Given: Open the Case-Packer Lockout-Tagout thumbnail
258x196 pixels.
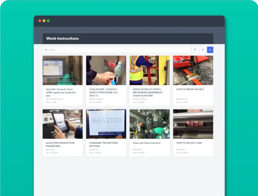Looking at the screenshot, I should click(x=106, y=70).
